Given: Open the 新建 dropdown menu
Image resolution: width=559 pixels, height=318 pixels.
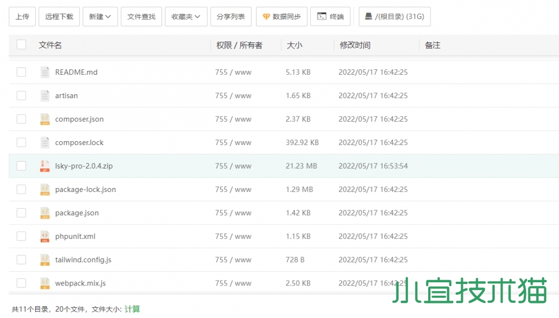Looking at the screenshot, I should pos(100,17).
